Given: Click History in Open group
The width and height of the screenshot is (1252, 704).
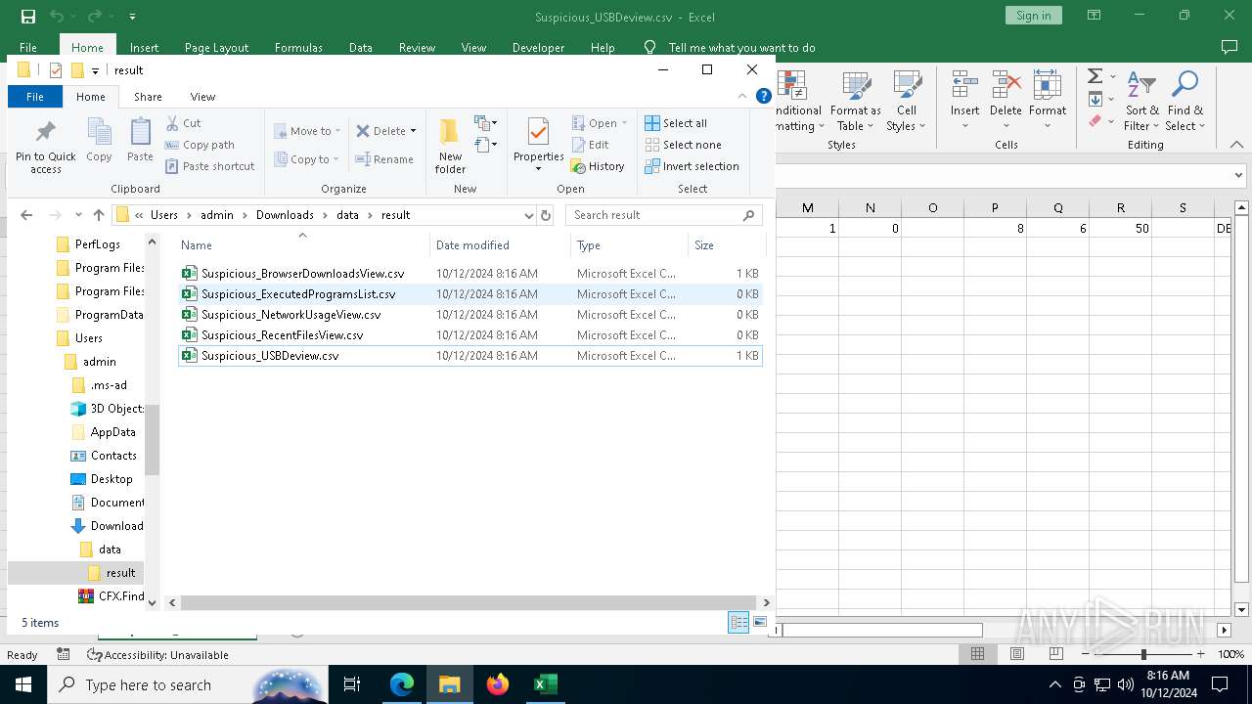Looking at the screenshot, I should click(597, 166).
